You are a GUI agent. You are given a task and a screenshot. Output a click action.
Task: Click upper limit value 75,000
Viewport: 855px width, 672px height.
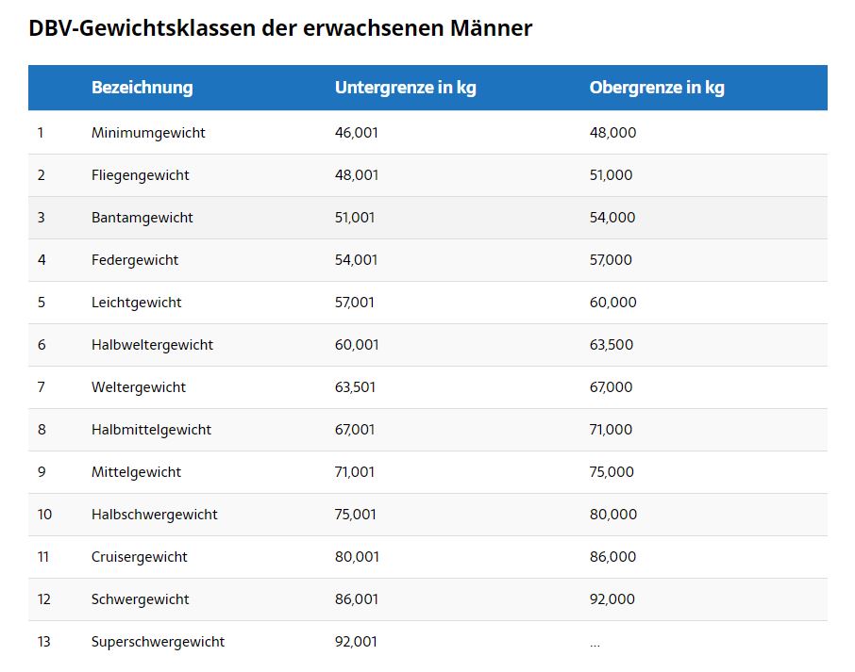(612, 473)
